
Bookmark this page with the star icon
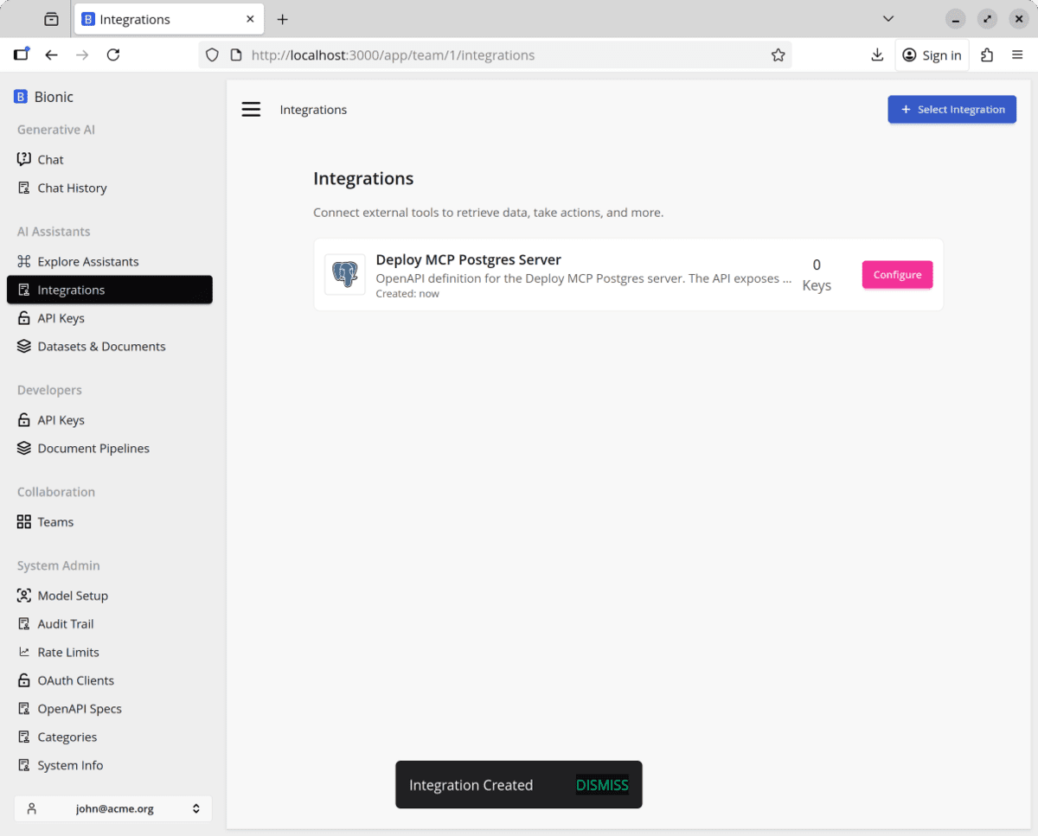point(778,55)
